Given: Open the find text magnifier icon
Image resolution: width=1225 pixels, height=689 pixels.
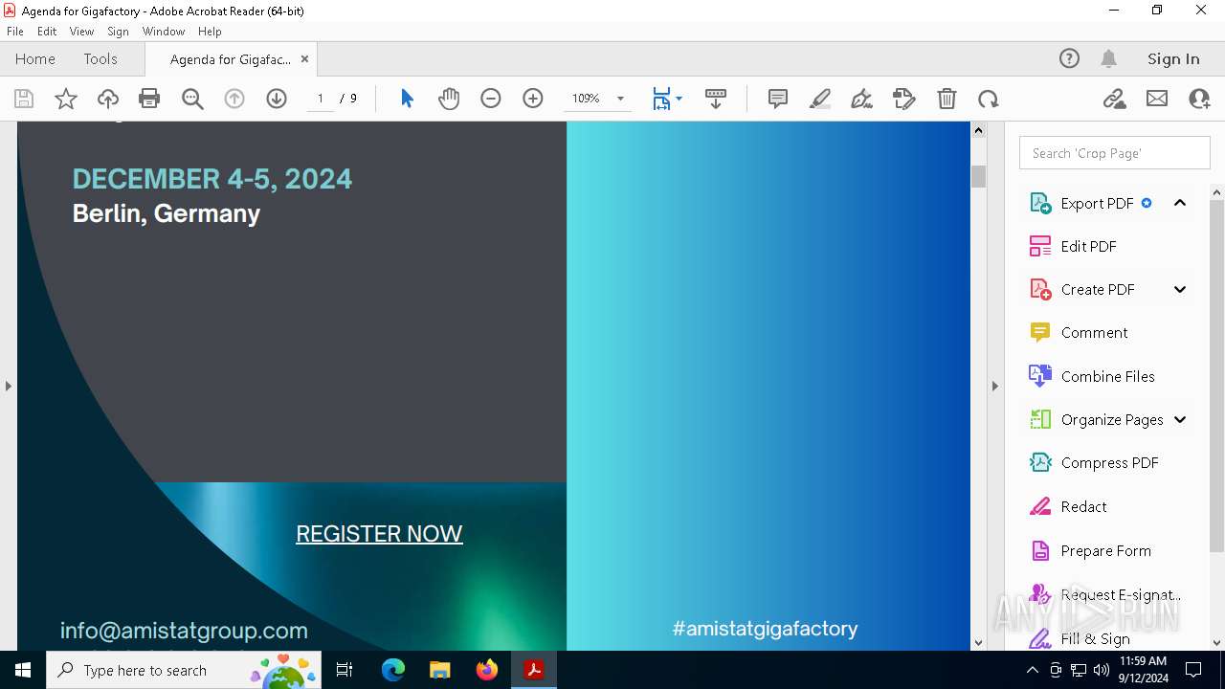Looking at the screenshot, I should [x=192, y=99].
